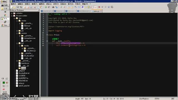This screenshot has height=100, width=178.
Task: Fold the class Price block
Action: point(47,35)
